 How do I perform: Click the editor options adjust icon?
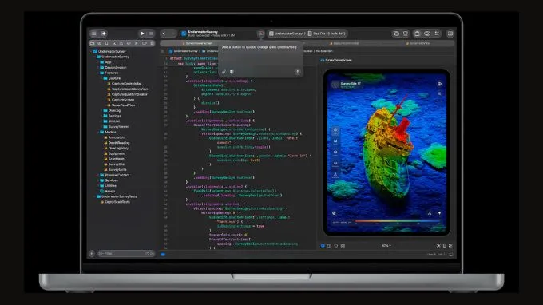pos(437,34)
